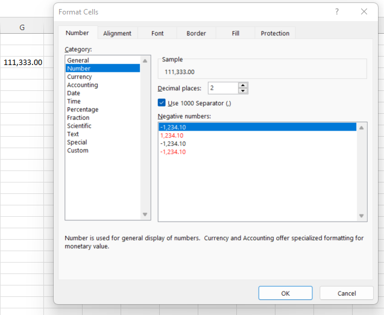Uncheck Use 1000 Separator checkbox
384x315 pixels.
coord(162,103)
